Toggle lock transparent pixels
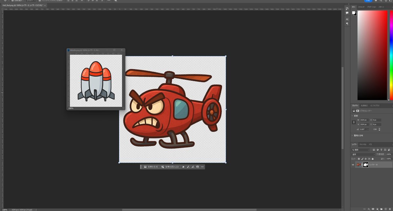 pos(359,159)
